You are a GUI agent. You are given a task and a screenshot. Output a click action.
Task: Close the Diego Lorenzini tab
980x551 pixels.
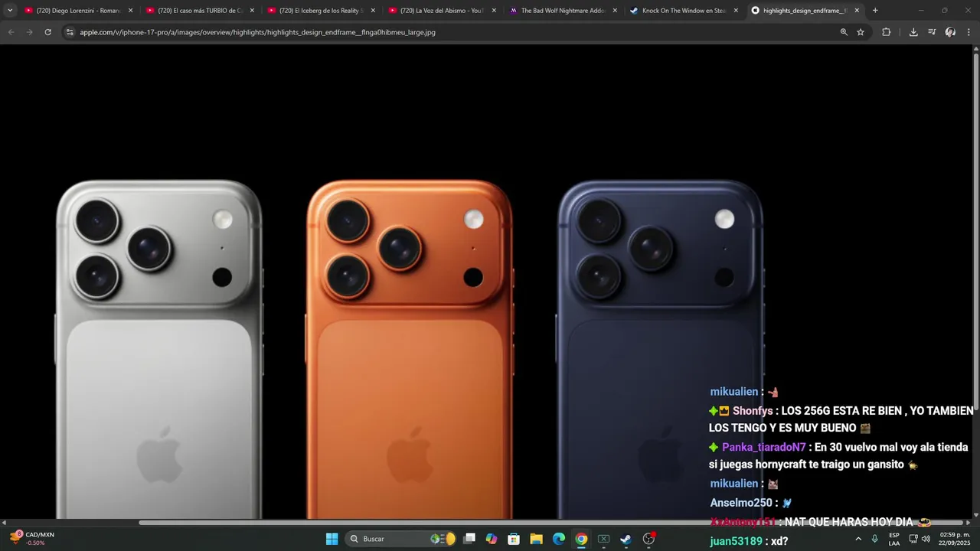[x=130, y=11]
